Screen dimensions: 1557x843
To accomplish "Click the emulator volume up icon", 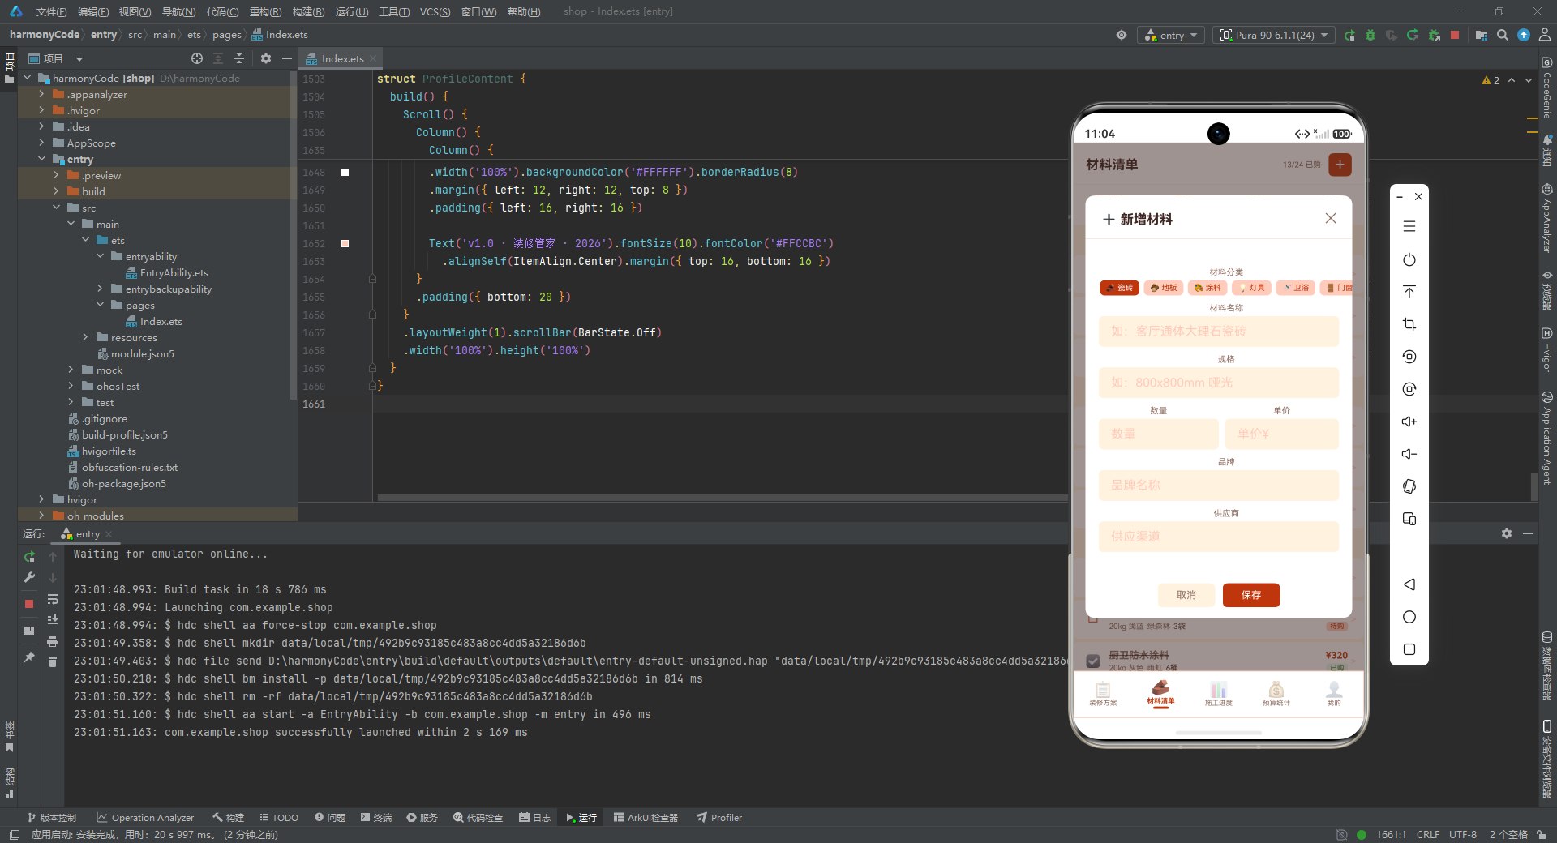I will pyautogui.click(x=1409, y=421).
